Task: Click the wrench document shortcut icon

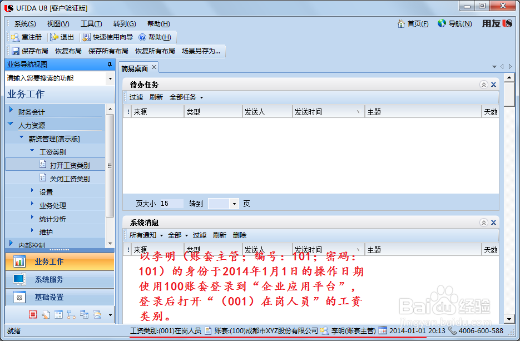Action: [46, 314]
